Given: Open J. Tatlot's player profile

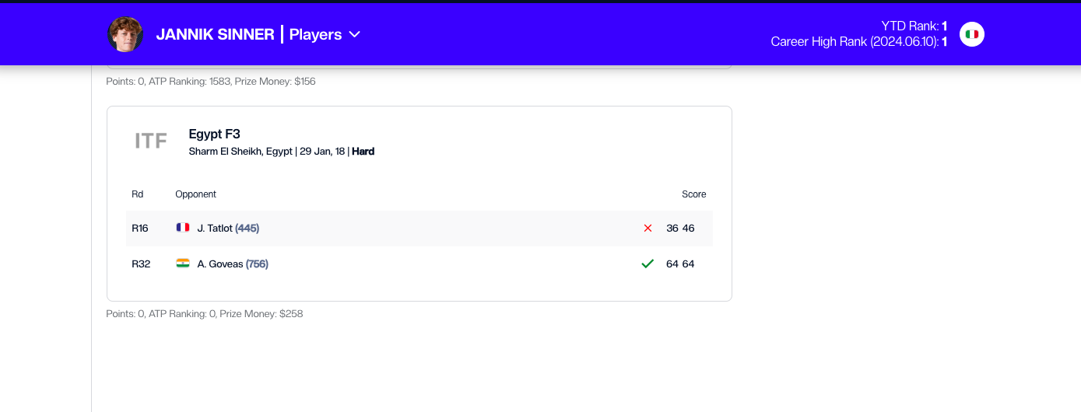Looking at the screenshot, I should click(215, 229).
